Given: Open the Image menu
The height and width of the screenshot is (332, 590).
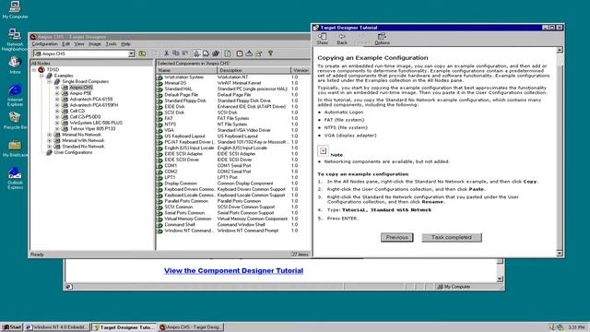Looking at the screenshot, I should (95, 44).
